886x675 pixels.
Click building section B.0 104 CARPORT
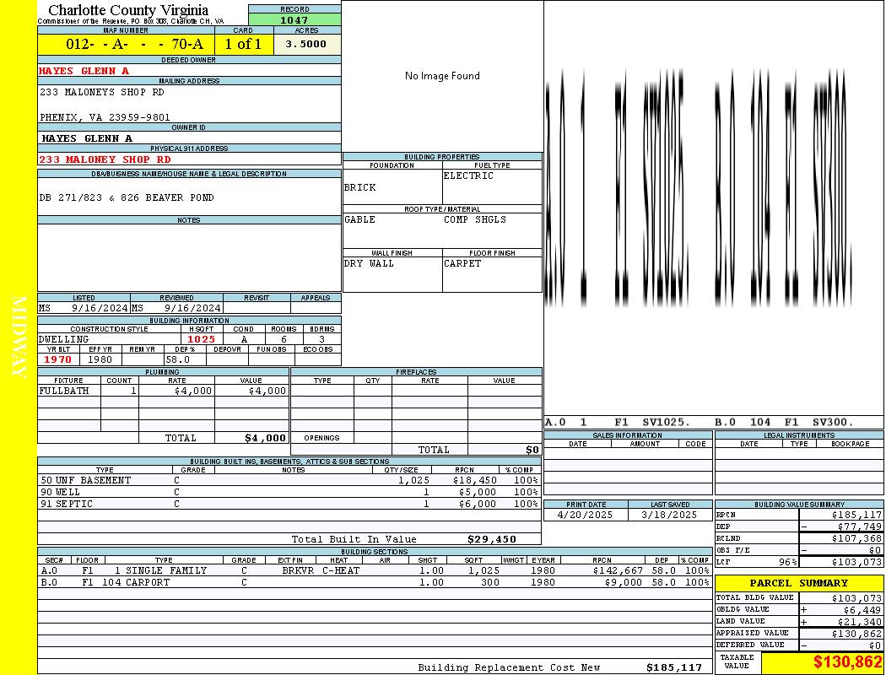(375, 582)
